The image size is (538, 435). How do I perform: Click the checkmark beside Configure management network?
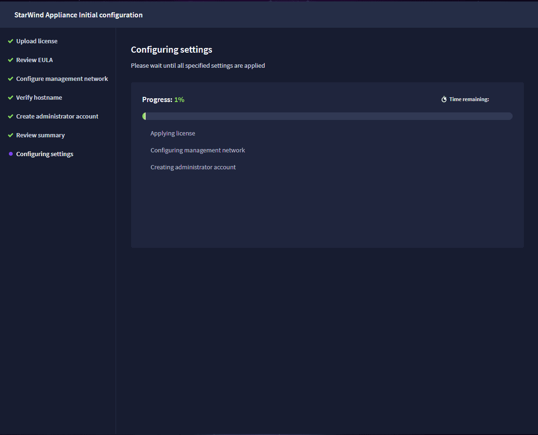tap(11, 79)
